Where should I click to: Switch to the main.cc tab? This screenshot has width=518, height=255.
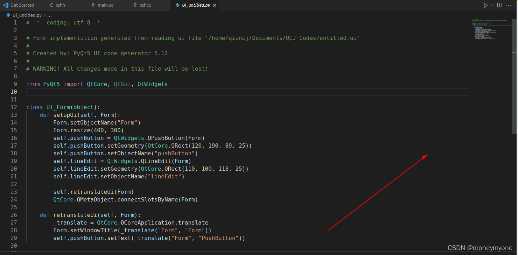(x=107, y=5)
